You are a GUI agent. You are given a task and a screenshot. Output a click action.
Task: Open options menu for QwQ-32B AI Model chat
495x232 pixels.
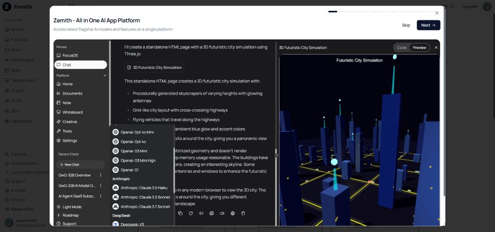pyautogui.click(x=101, y=185)
